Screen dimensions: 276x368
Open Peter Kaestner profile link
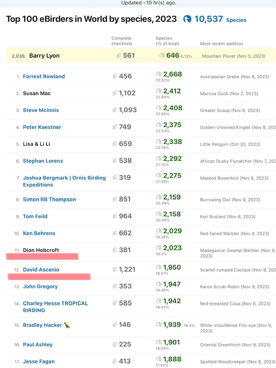coord(42,127)
